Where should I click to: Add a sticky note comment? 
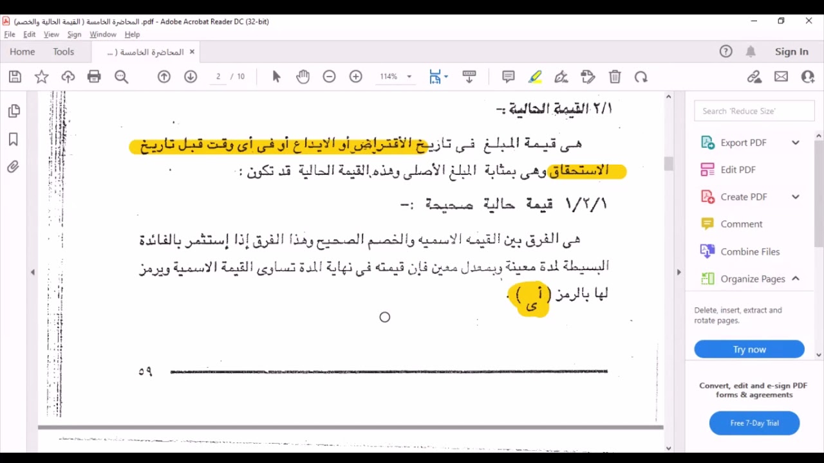click(x=508, y=77)
